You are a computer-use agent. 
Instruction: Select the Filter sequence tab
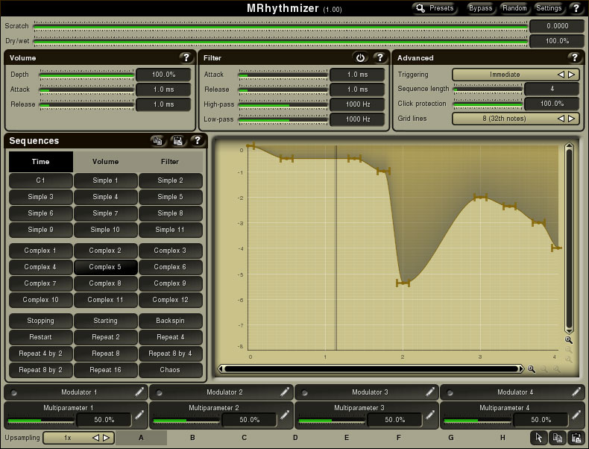click(x=170, y=162)
